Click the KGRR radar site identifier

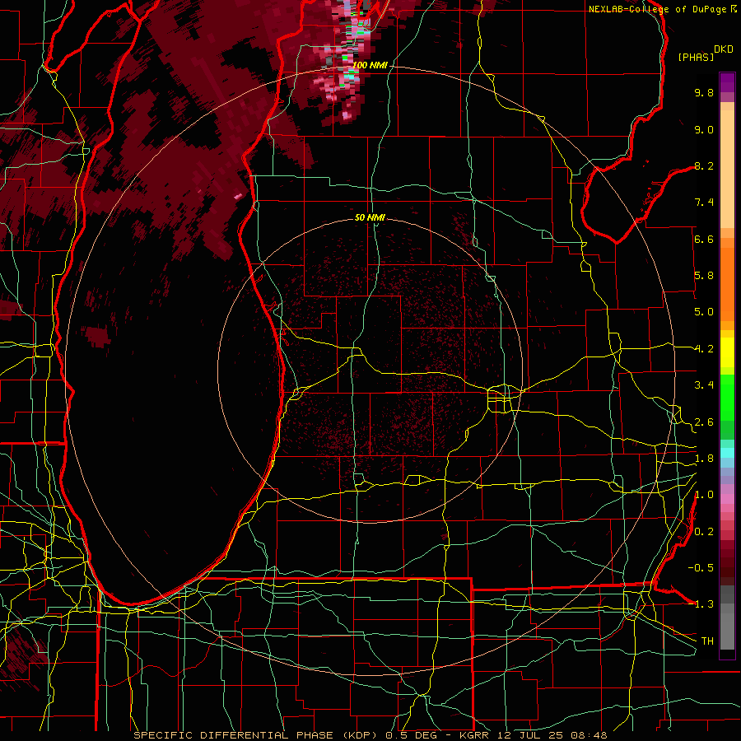coord(475,735)
